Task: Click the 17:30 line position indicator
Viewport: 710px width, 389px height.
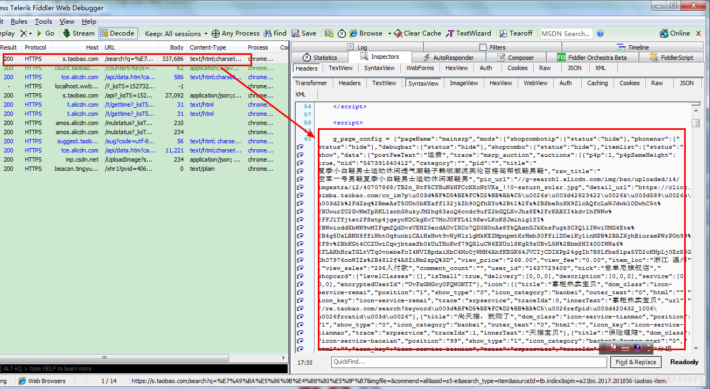Action: pos(305,363)
